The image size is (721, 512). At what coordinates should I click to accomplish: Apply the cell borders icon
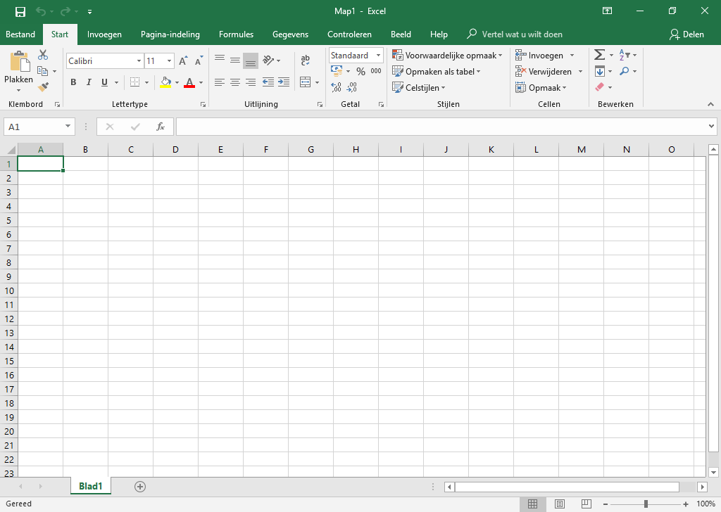point(134,82)
